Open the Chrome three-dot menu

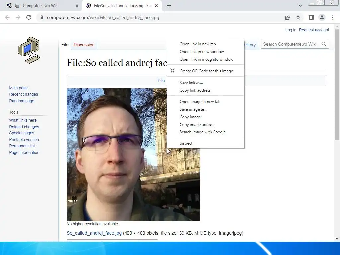pyautogui.click(x=333, y=17)
